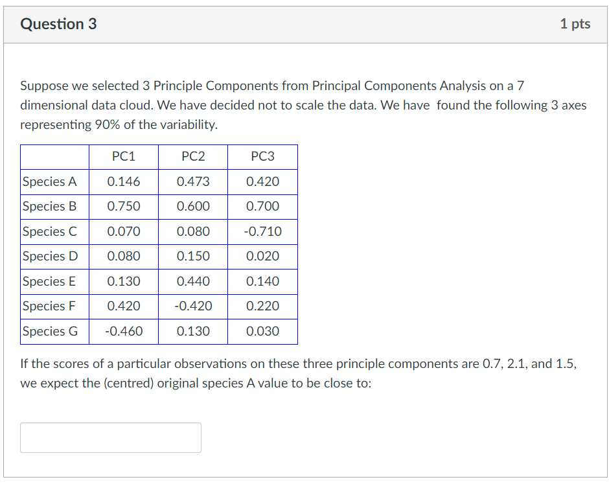Click inside the answer input box
Image resolution: width=609 pixels, height=484 pixels.
point(110,437)
